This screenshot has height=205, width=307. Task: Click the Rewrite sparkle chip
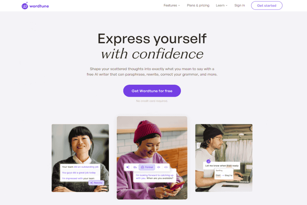(x=96, y=183)
